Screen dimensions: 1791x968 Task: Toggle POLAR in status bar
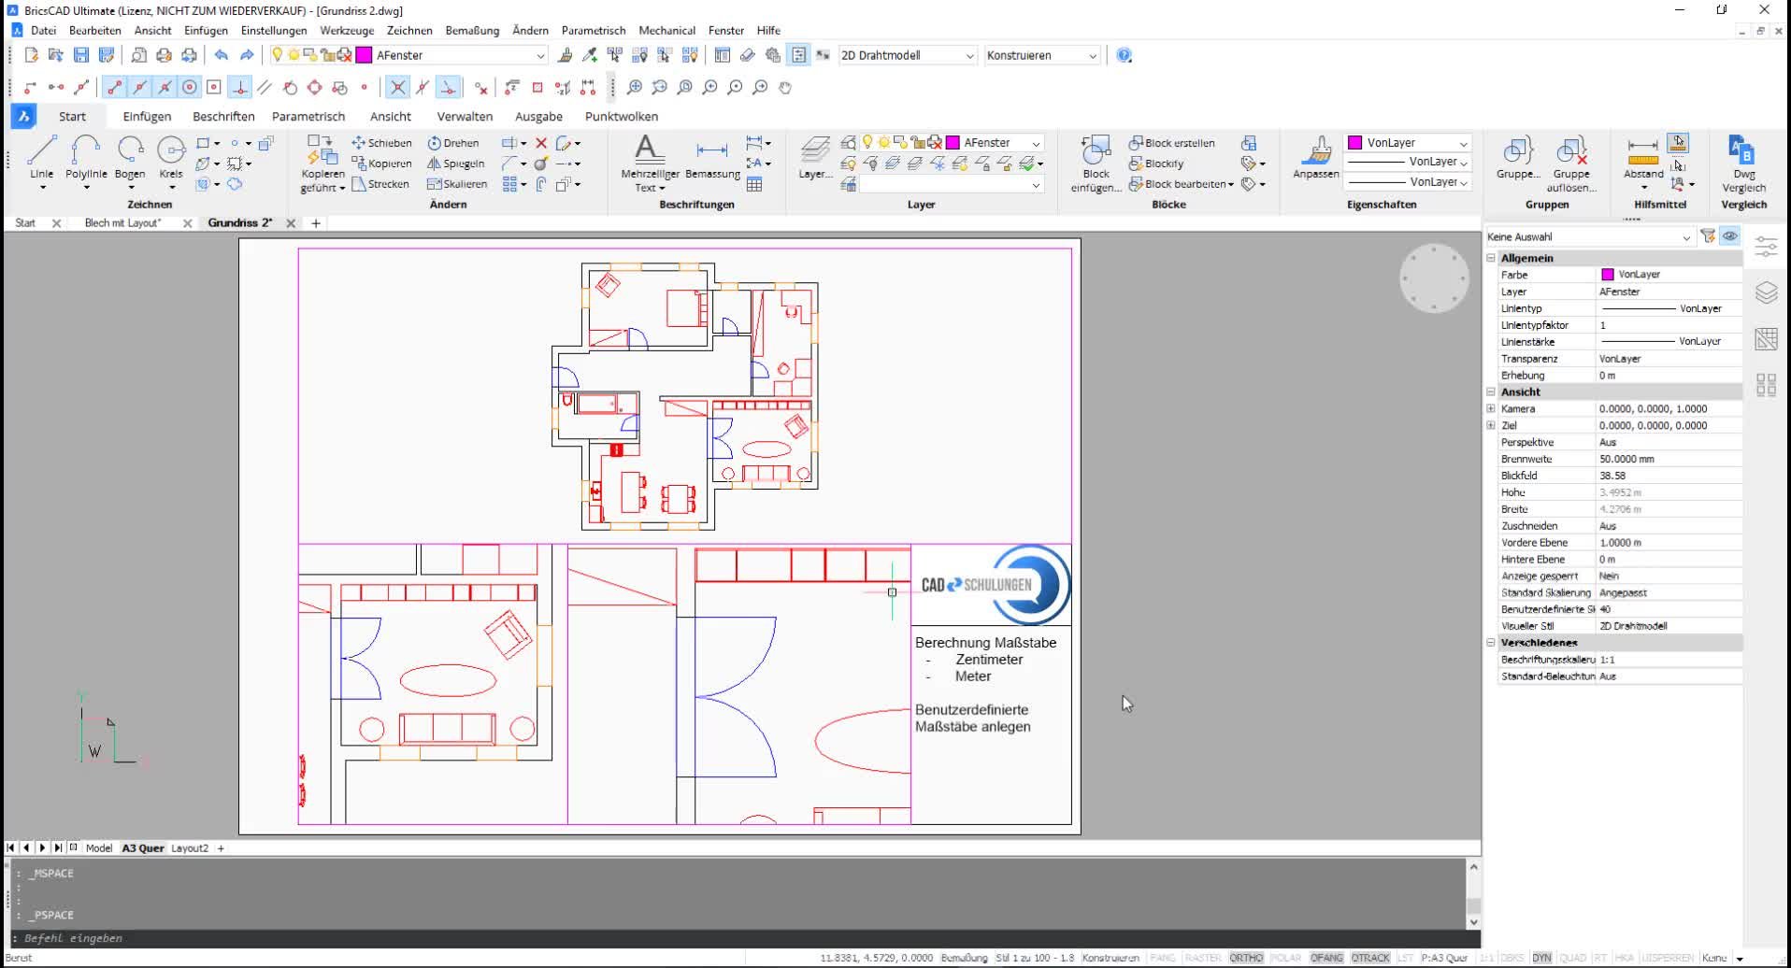[1286, 958]
